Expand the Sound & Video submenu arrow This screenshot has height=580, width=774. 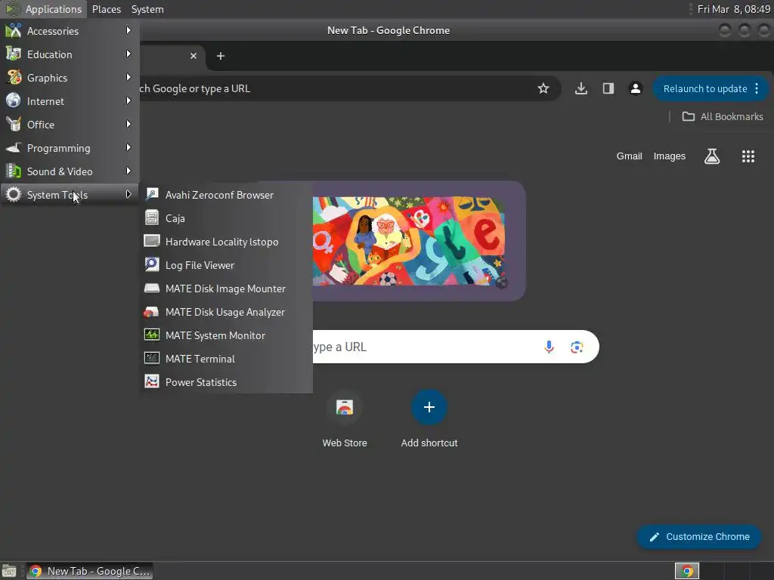click(x=128, y=171)
